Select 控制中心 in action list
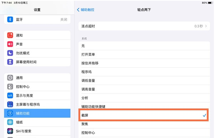 [144, 133]
